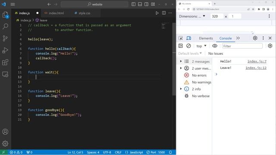Open the Manage gear in VS Code
This screenshot has width=276, height=155.
(5, 143)
